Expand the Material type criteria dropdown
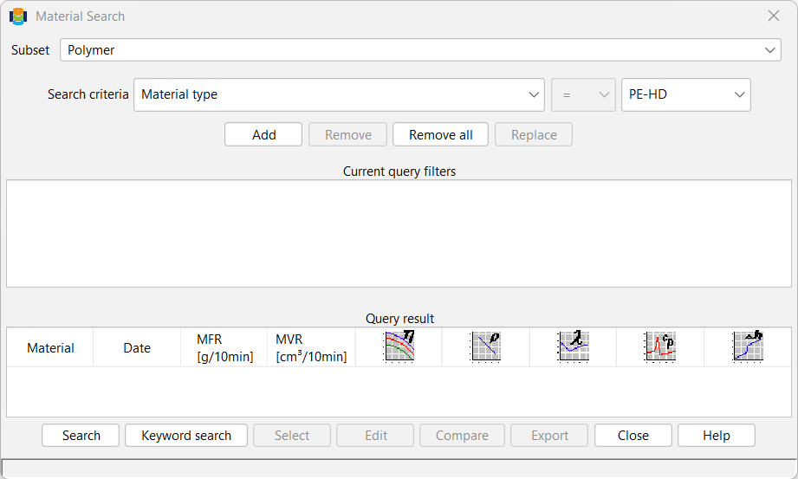The image size is (798, 479). (339, 94)
